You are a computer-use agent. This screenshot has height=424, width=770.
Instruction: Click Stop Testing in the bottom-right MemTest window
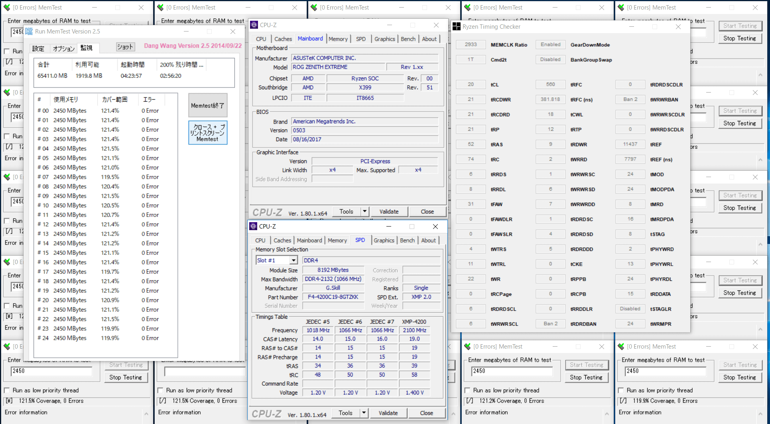coord(740,377)
